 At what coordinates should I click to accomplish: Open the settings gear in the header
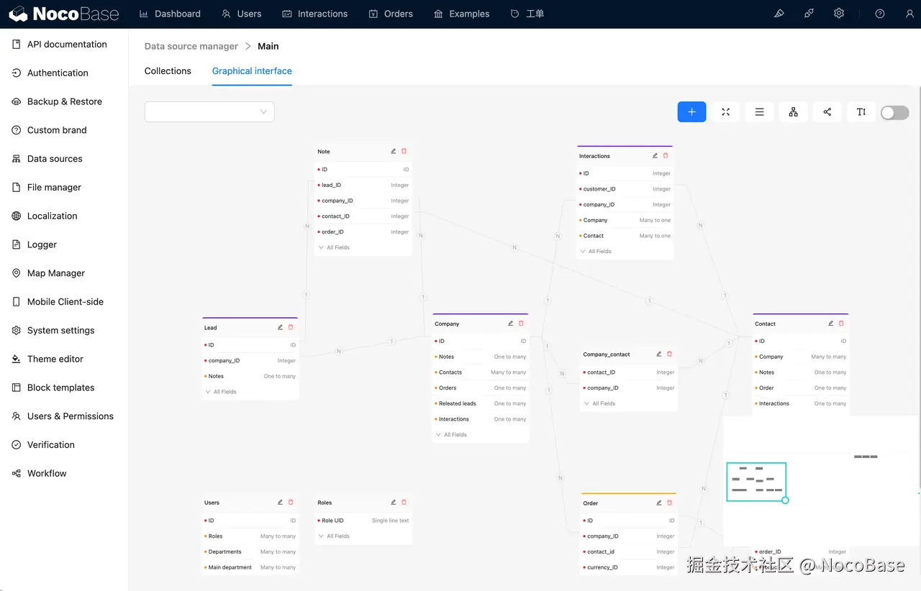(838, 13)
